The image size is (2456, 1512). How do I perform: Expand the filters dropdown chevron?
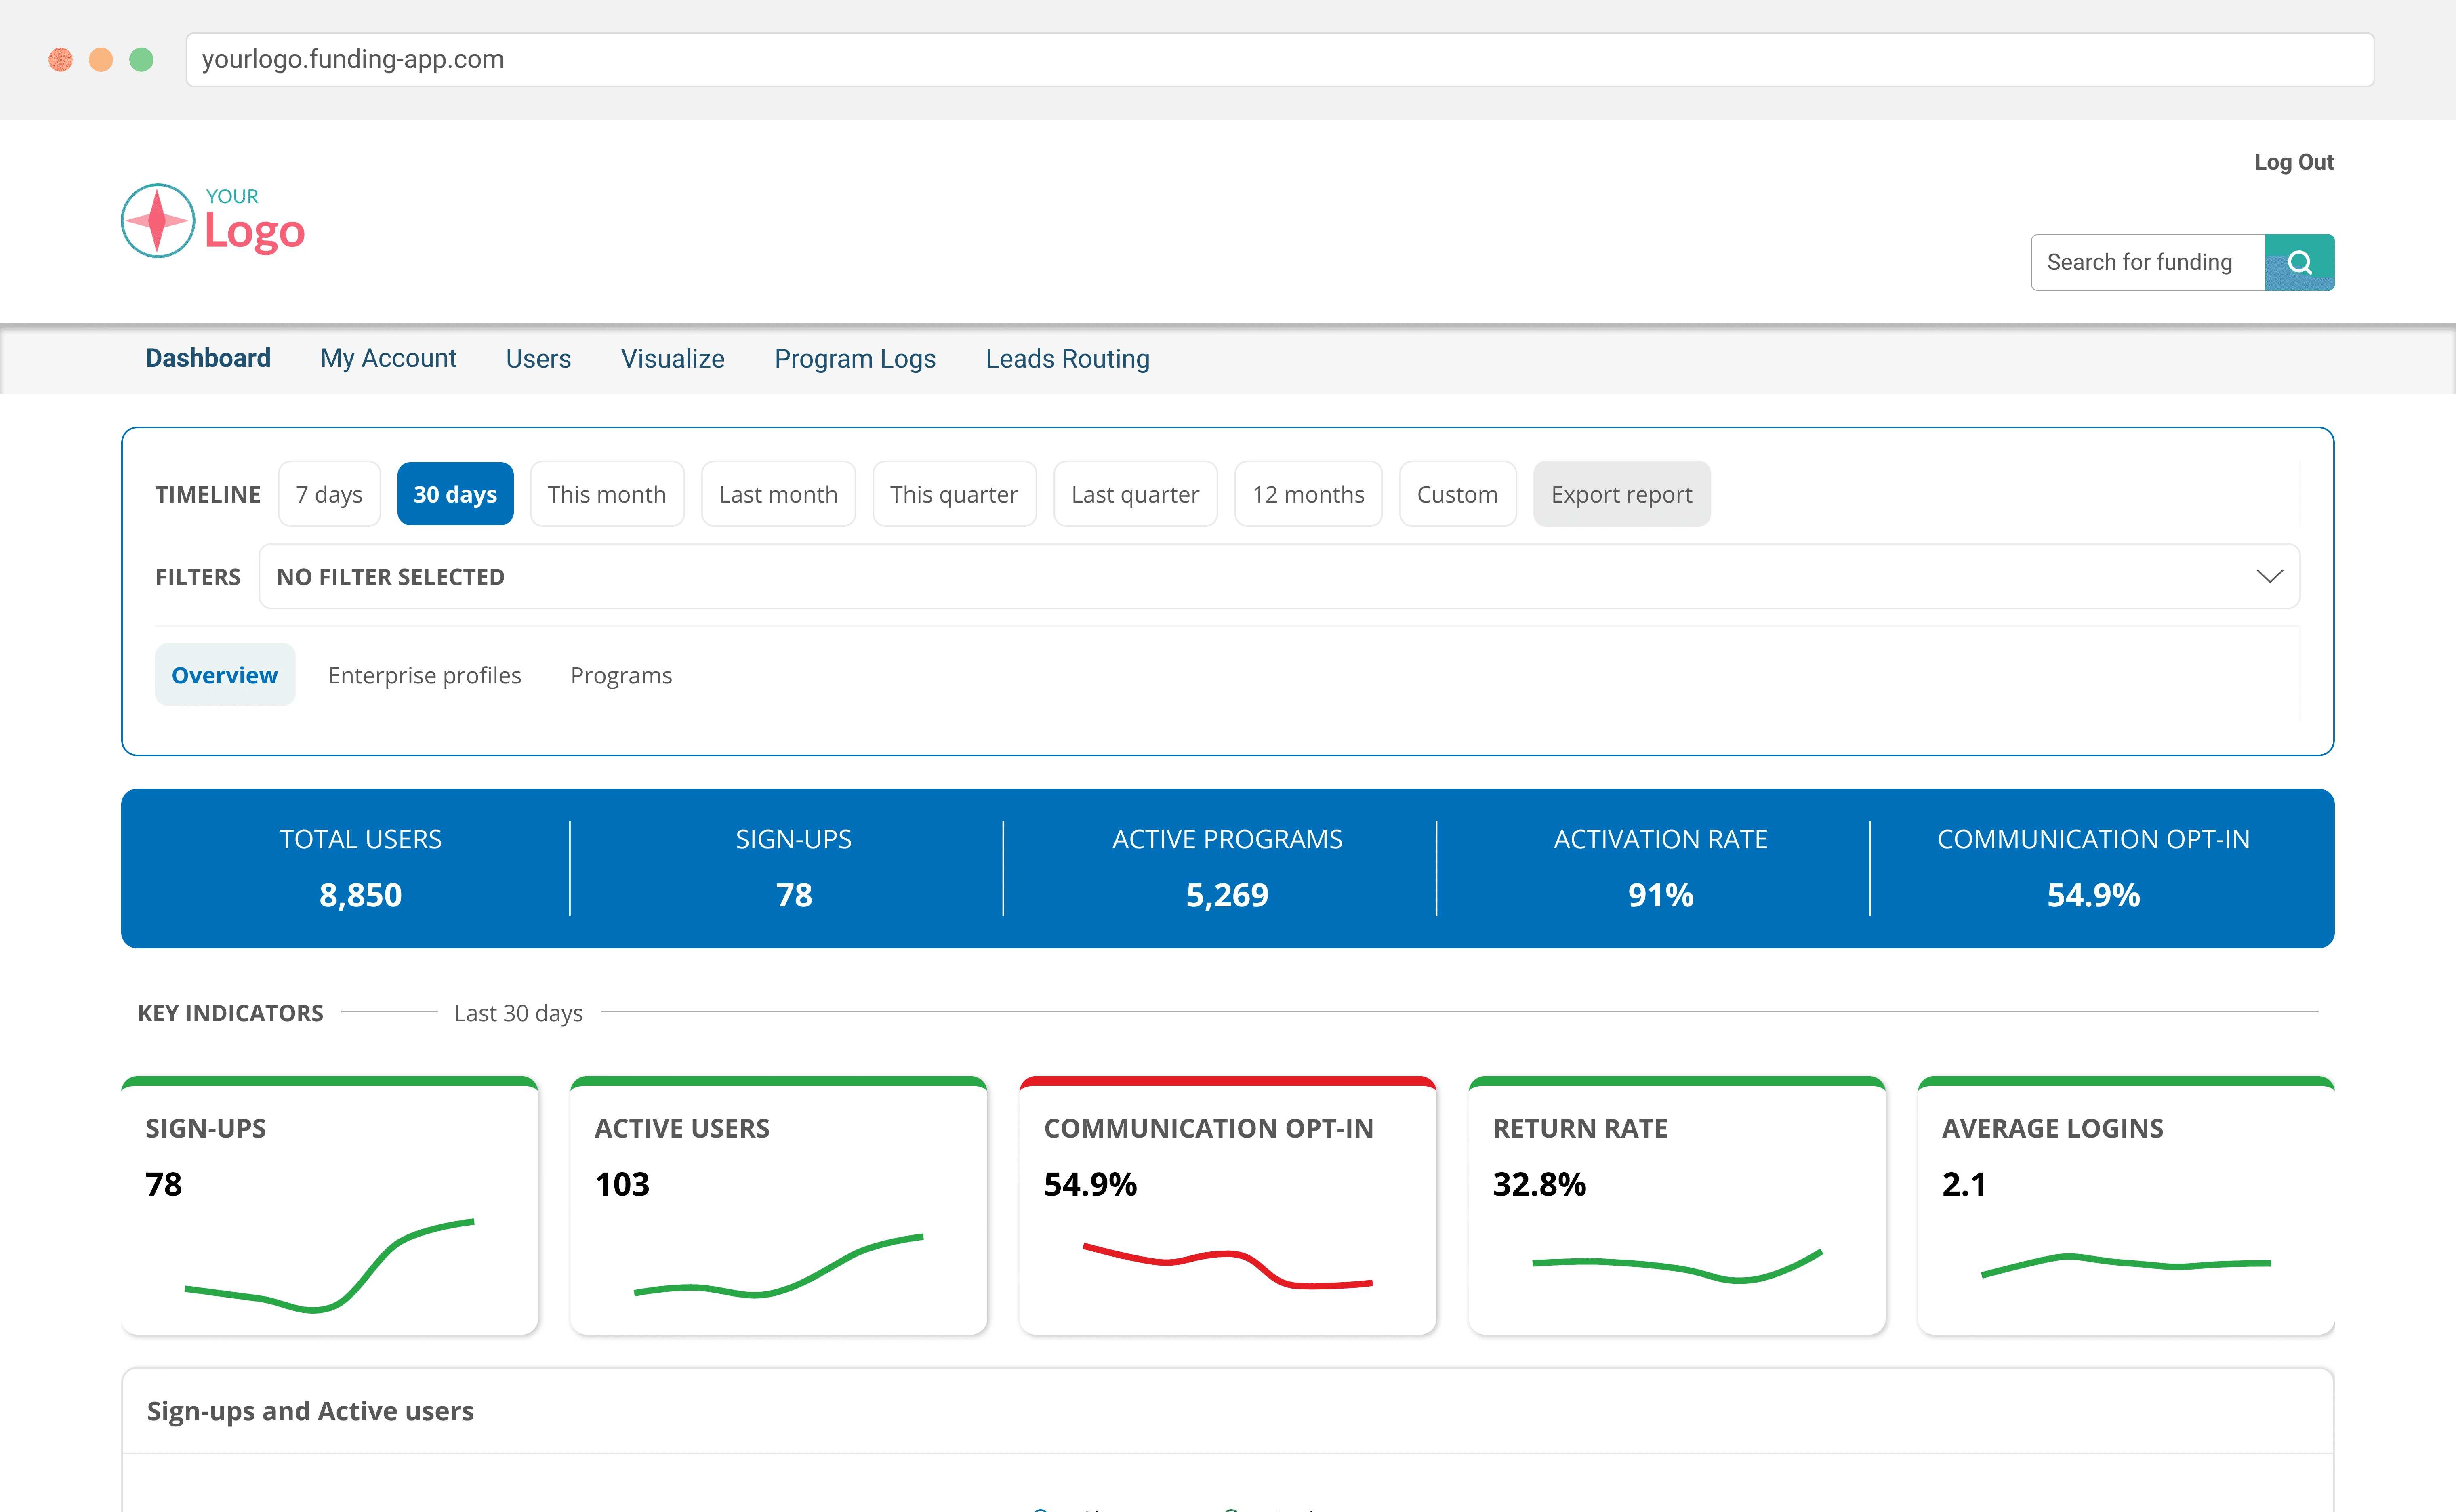click(x=2269, y=576)
